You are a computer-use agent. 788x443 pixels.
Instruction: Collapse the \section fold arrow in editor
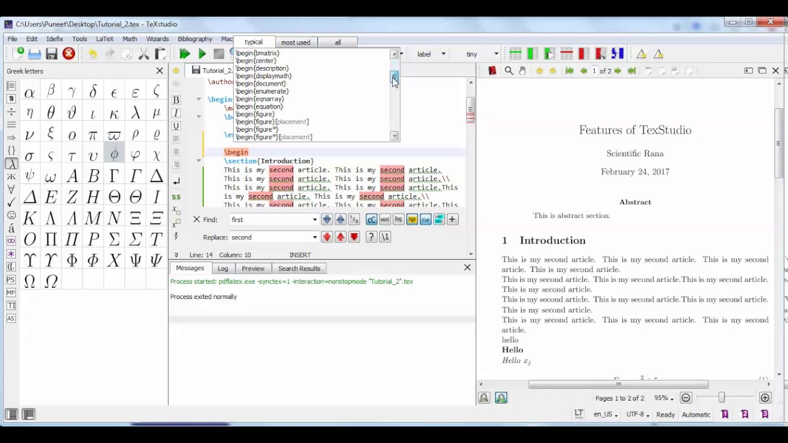tap(199, 161)
